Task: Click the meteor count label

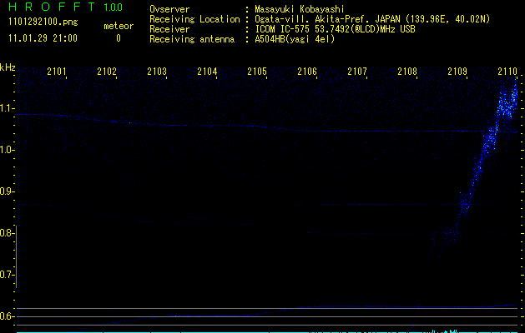Action: coord(119,26)
